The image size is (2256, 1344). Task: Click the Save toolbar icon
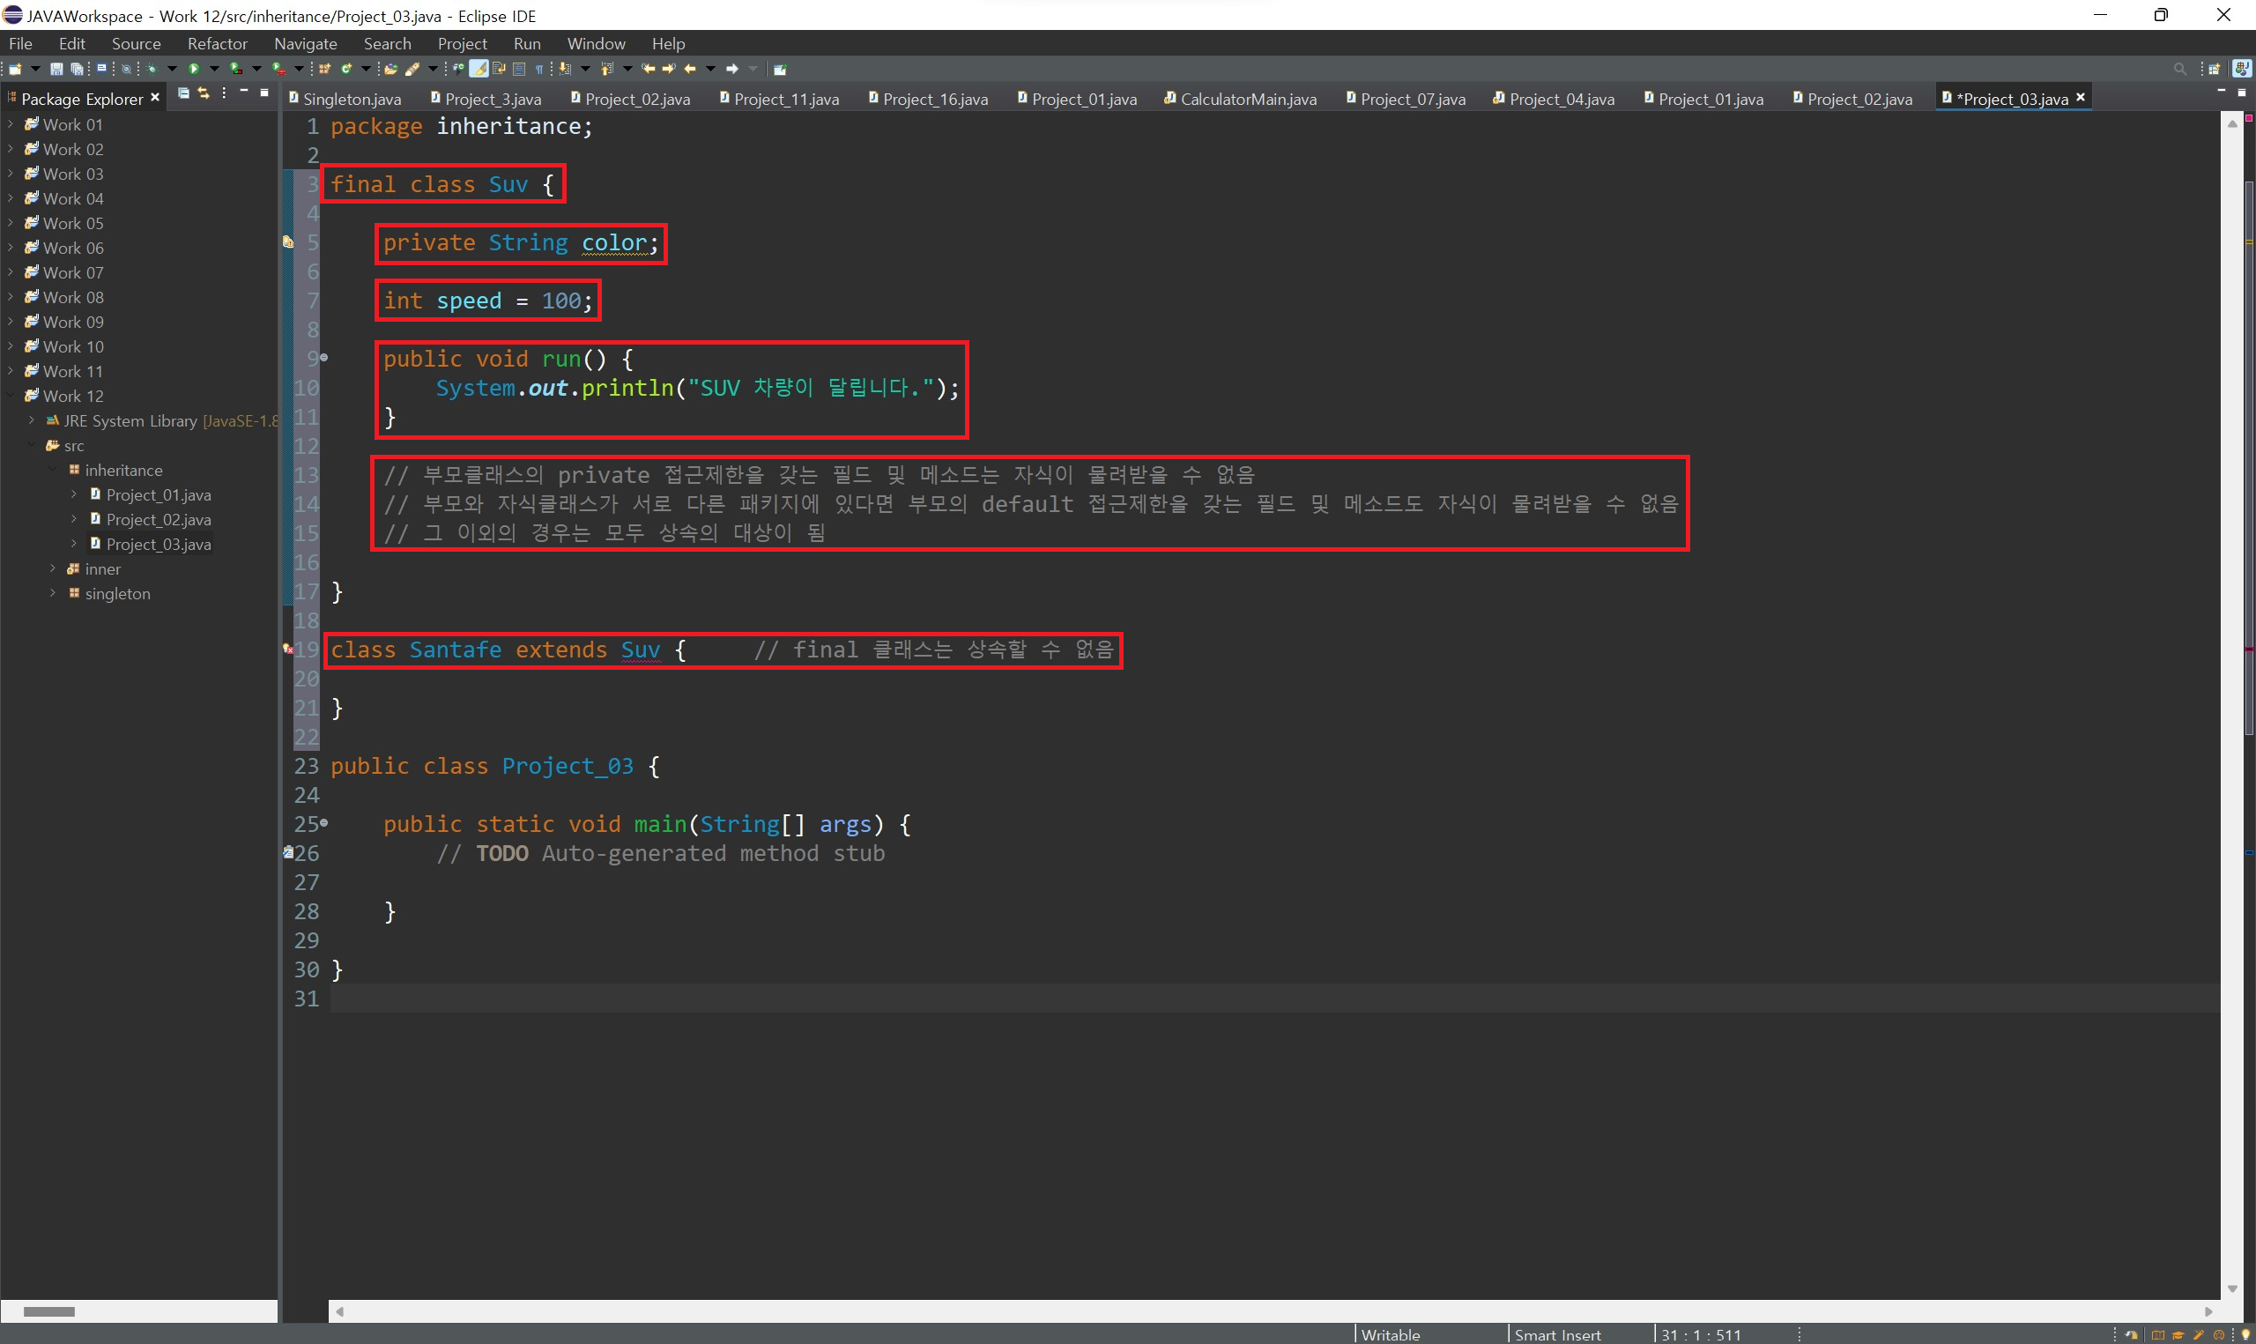[56, 69]
